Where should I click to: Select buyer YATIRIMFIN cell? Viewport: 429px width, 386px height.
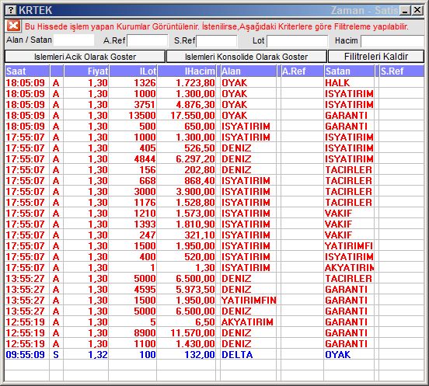[249, 301]
